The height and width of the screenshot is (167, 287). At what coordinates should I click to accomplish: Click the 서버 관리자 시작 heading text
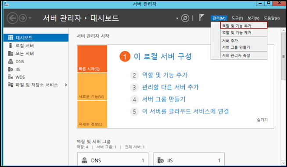(93, 36)
